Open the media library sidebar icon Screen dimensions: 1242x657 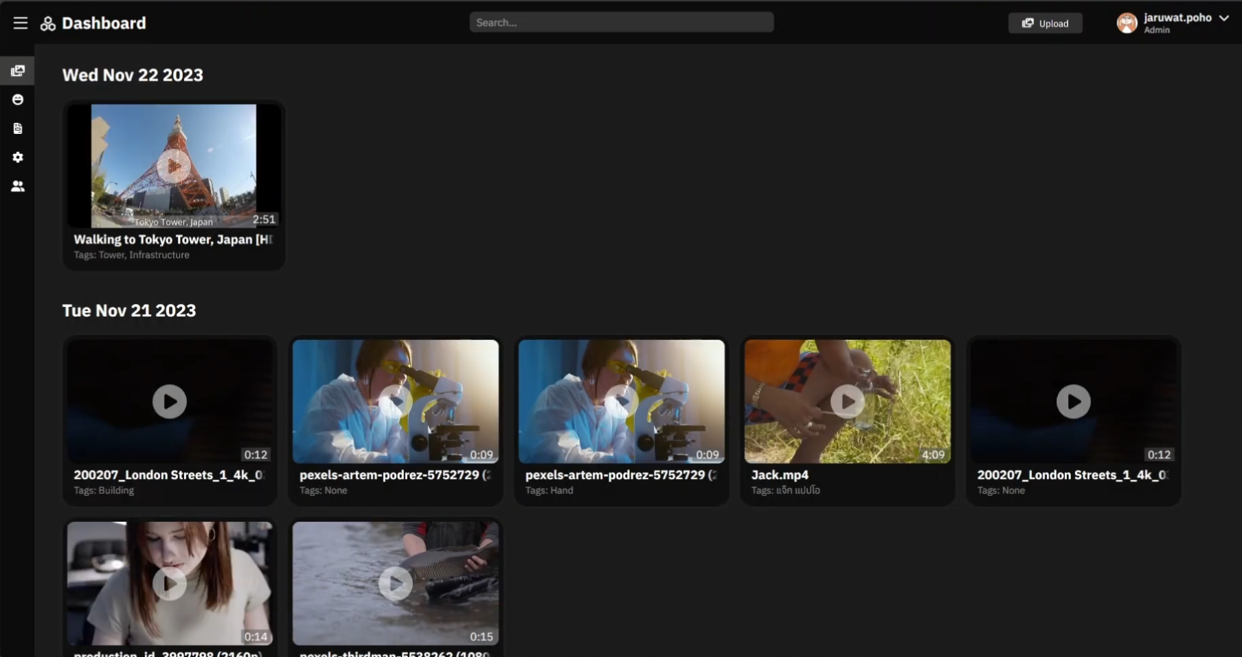click(x=18, y=71)
